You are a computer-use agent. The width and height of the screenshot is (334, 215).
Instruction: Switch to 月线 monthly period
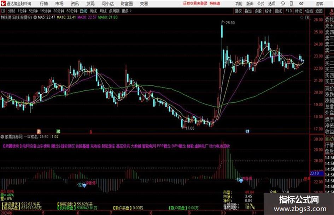[x=103, y=11]
